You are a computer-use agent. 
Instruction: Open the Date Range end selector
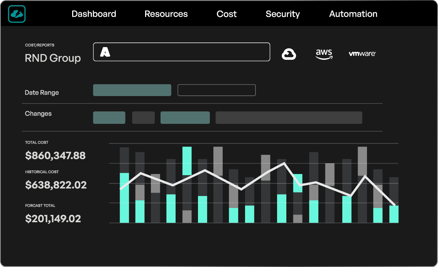pos(216,90)
